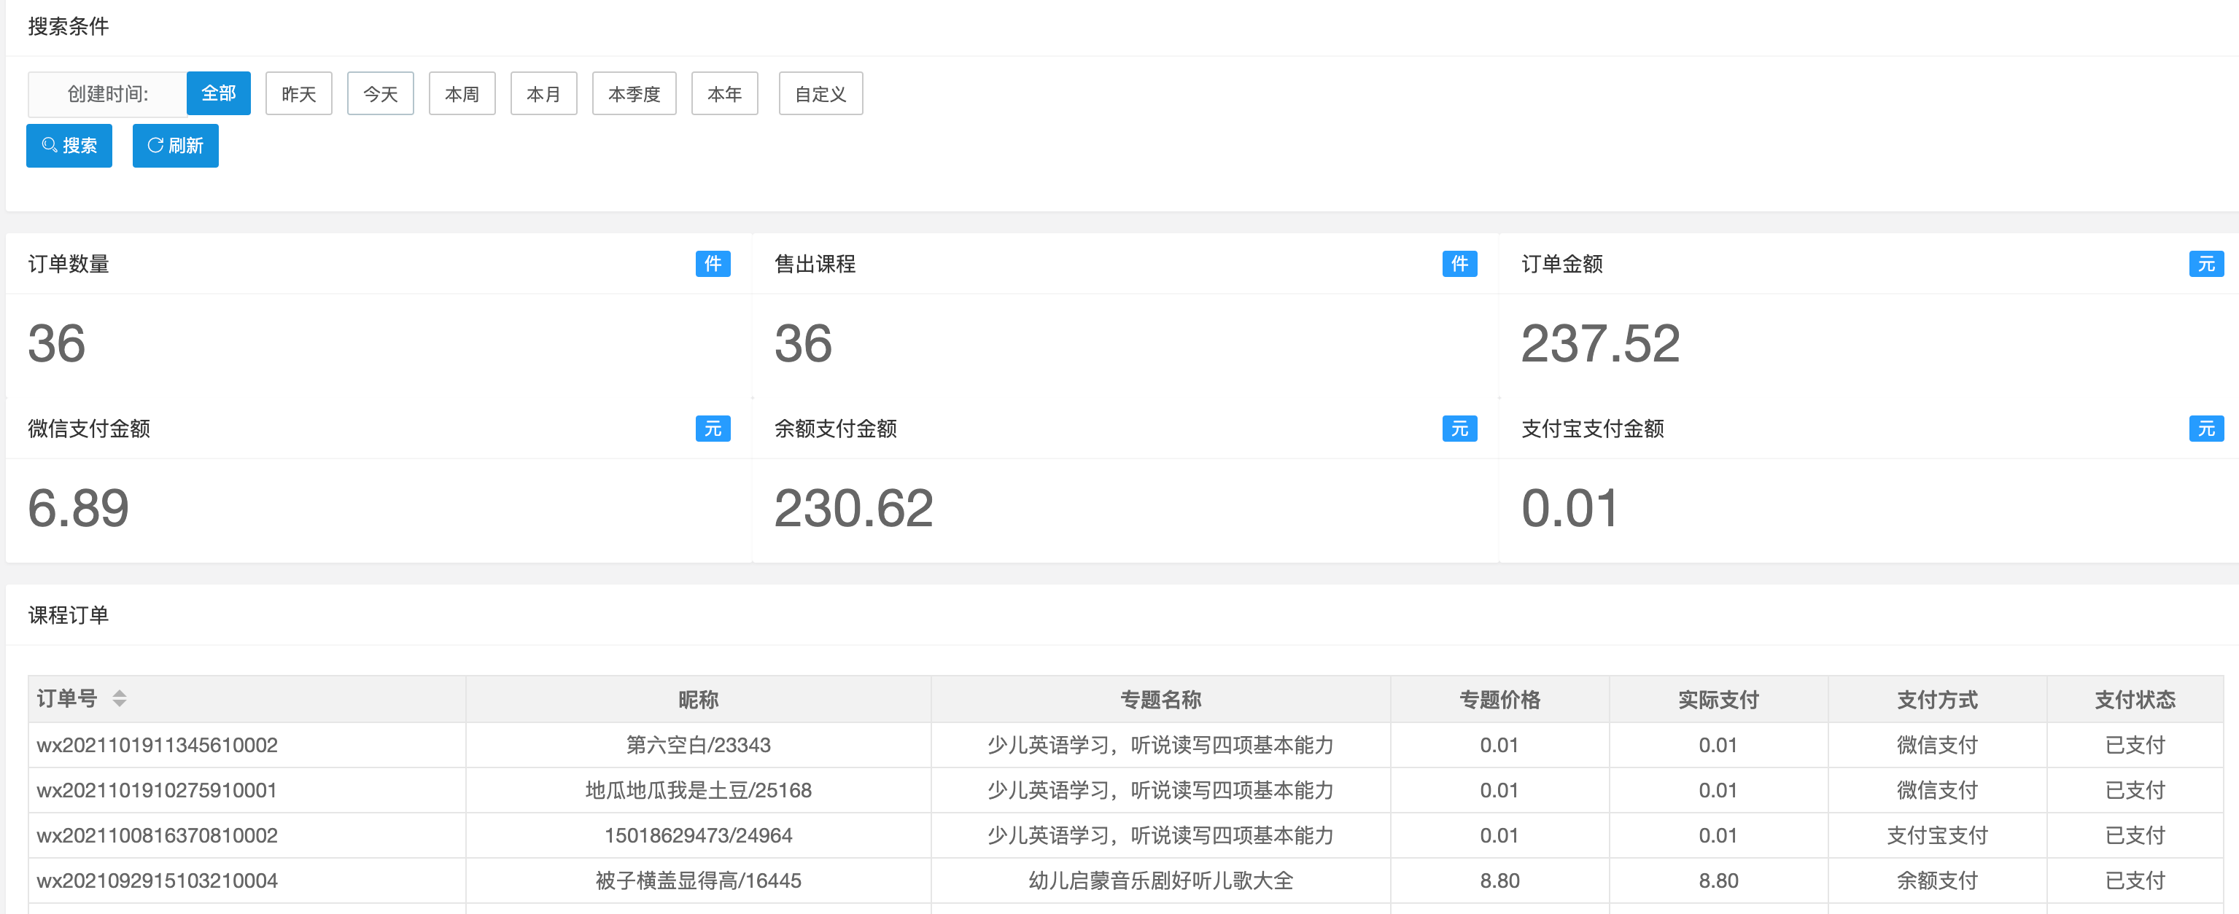Click the 订单数量 value 36
Screen dimensions: 2239x914
point(56,343)
